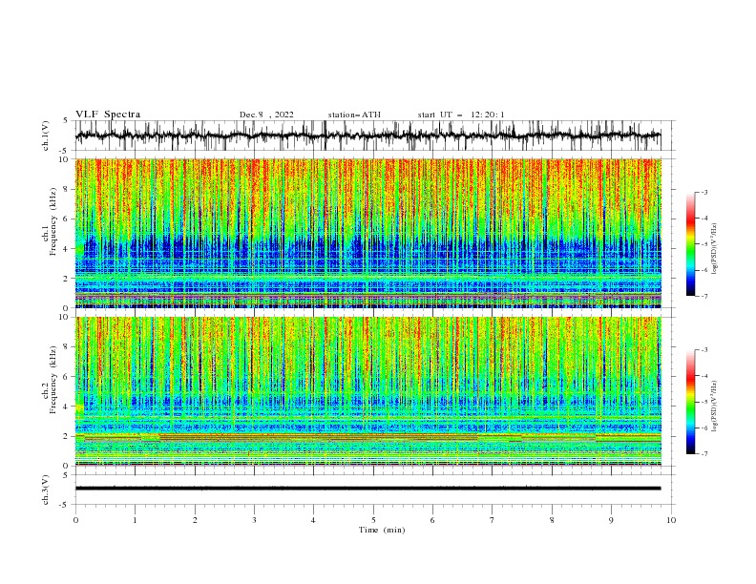Screen dimensions: 756x584
Task: Click the "-3" tick on the upper colorbar
Action: pyautogui.click(x=703, y=192)
